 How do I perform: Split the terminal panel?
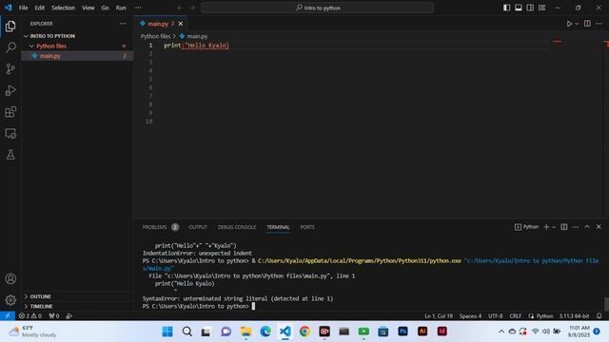564,227
